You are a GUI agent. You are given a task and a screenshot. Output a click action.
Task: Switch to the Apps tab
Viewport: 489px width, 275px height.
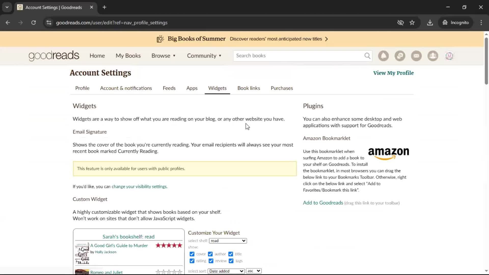point(192,88)
